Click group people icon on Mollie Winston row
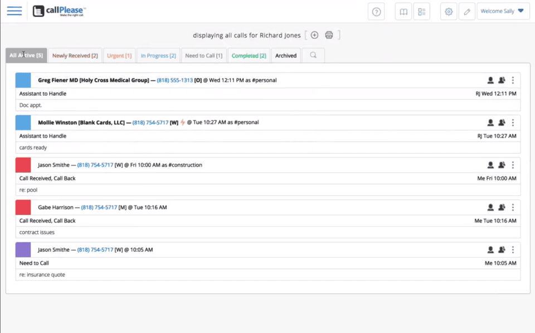The image size is (535, 333). tap(502, 123)
